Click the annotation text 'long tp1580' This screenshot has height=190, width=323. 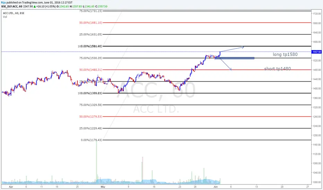coord(285,55)
